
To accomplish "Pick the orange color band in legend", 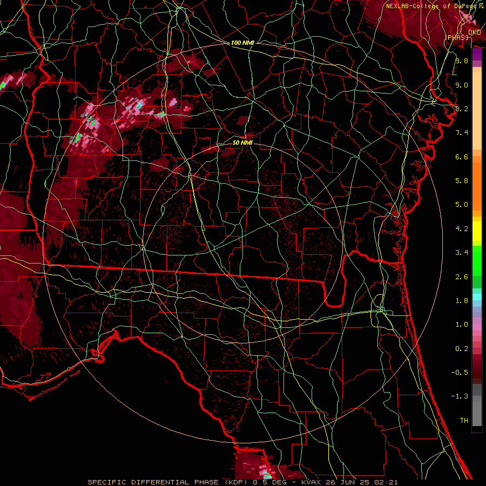I will (x=477, y=186).
